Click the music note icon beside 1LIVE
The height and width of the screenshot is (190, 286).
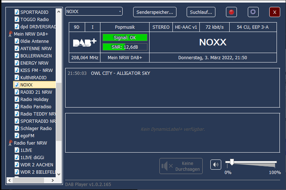tap(17, 150)
